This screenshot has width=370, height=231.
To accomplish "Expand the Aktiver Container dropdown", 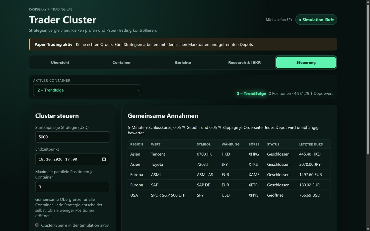I will click(x=87, y=90).
